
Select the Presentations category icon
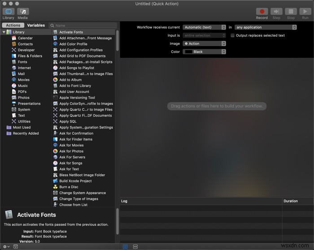(x=14, y=103)
